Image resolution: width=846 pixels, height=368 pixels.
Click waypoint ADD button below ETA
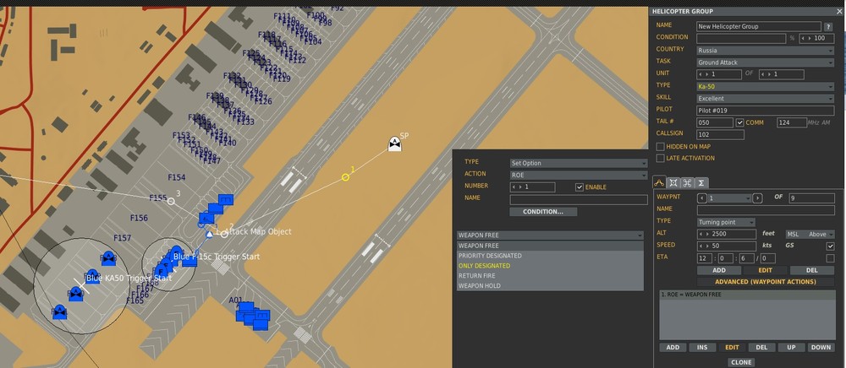tap(719, 270)
